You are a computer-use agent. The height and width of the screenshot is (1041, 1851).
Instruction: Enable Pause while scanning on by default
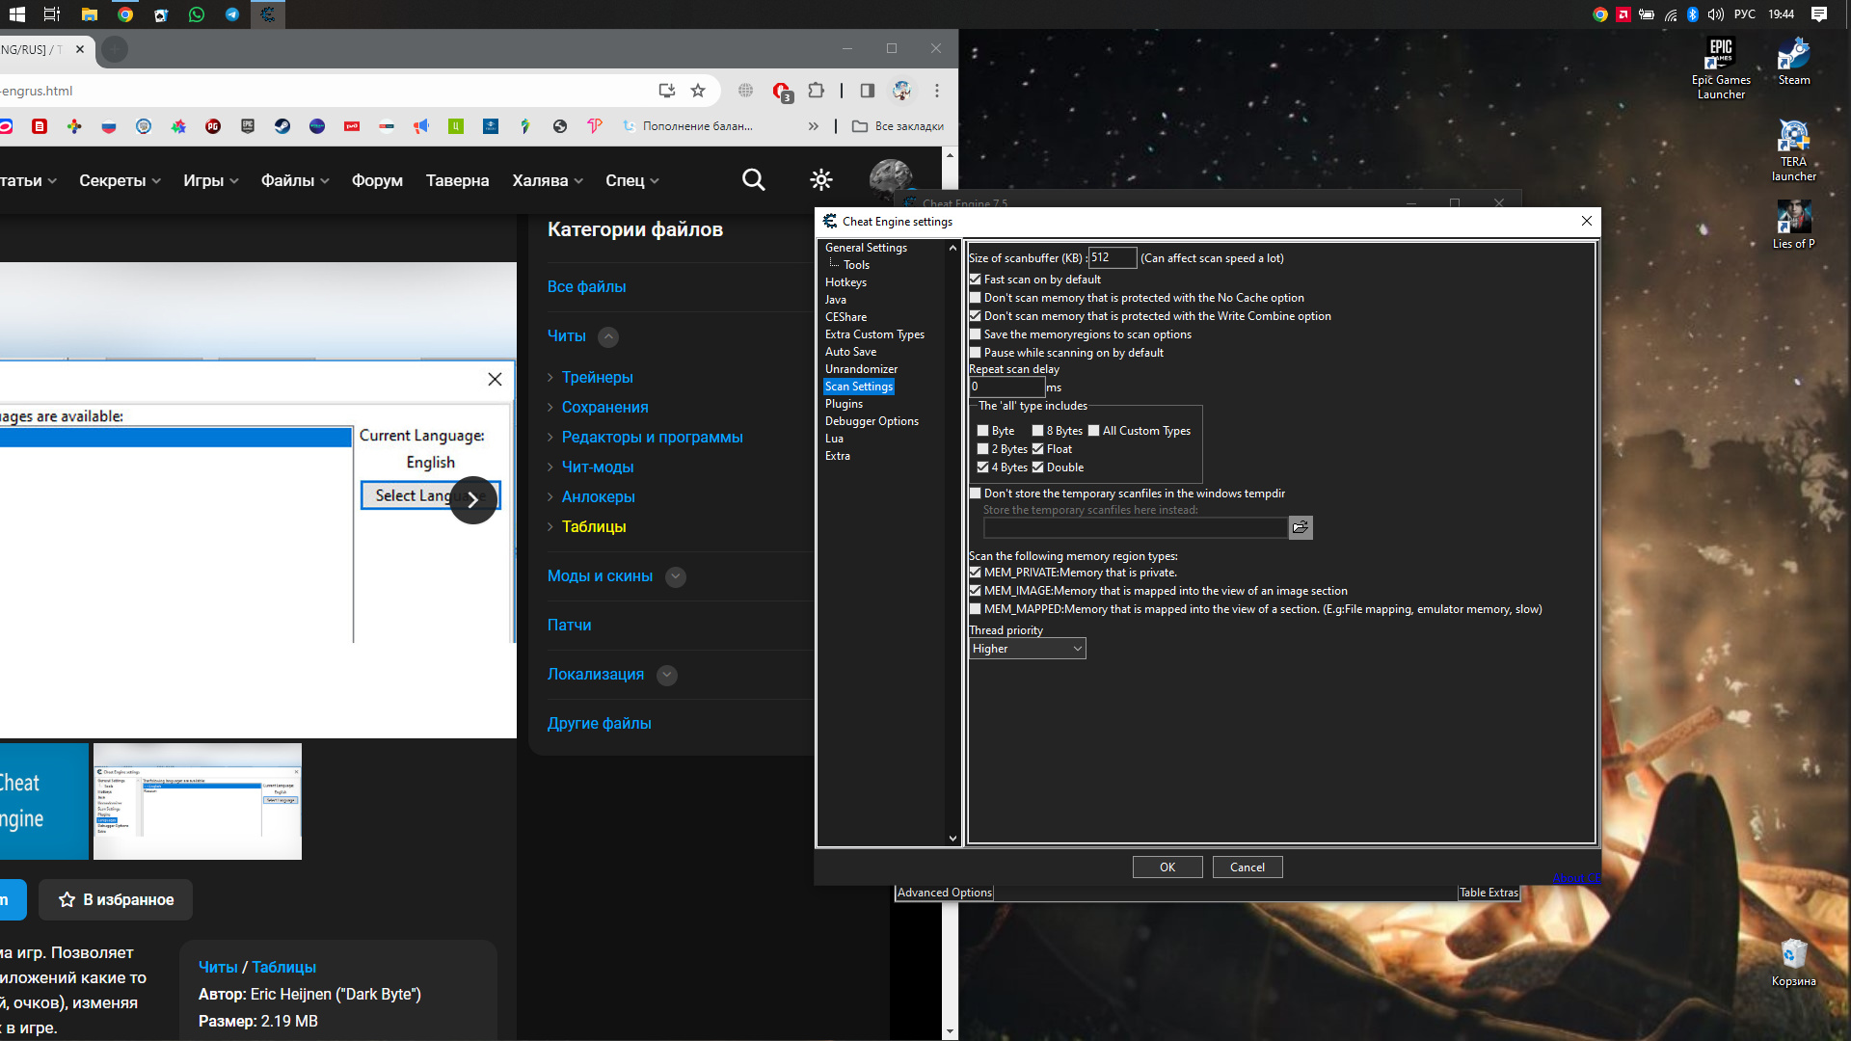click(x=976, y=353)
